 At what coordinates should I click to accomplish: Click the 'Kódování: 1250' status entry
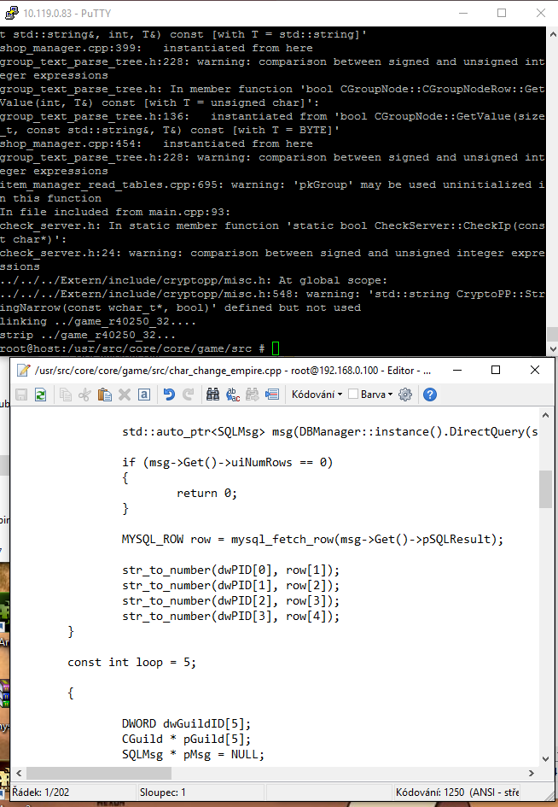(457, 792)
